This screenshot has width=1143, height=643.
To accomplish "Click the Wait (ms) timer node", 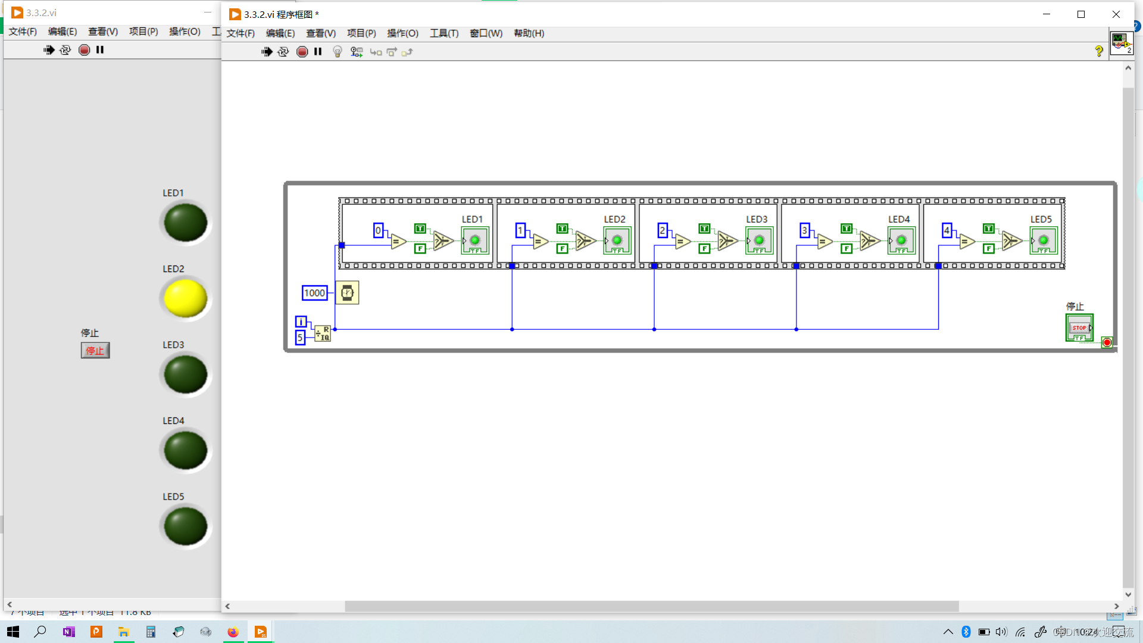I will (347, 293).
